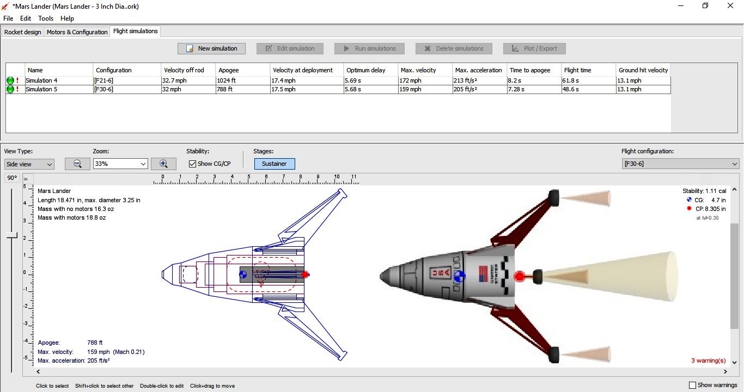This screenshot has height=392, width=744.
Task: Open the Zoom percentage dropdown
Action: (120, 164)
